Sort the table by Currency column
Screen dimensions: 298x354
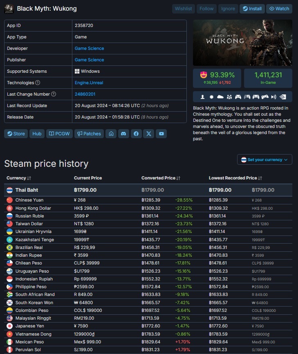(x=19, y=178)
